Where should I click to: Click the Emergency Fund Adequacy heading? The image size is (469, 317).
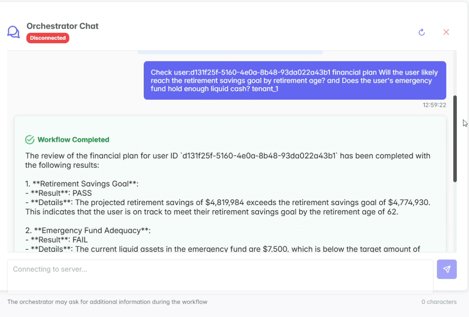(88, 230)
